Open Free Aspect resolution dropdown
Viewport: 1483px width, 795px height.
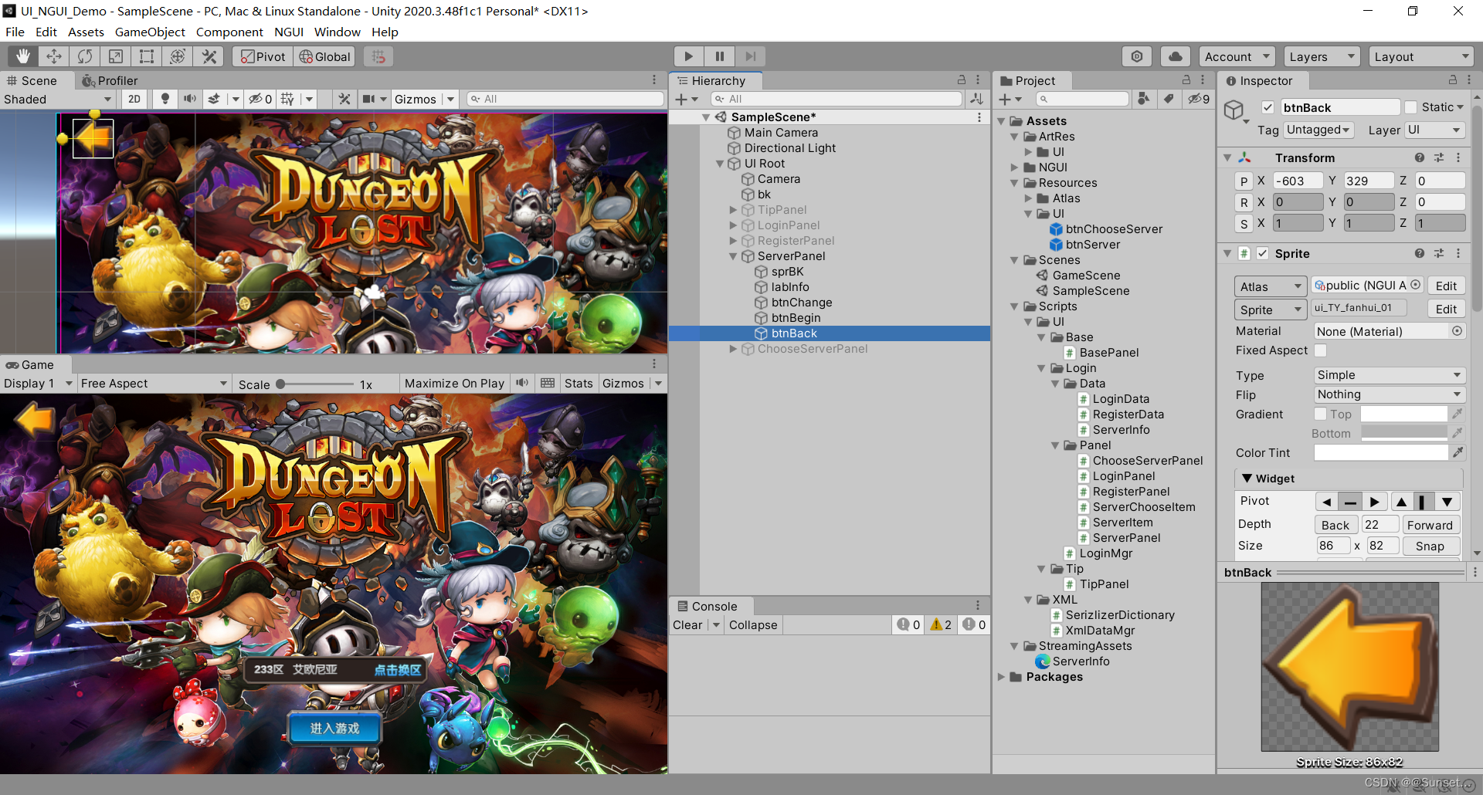pos(154,384)
